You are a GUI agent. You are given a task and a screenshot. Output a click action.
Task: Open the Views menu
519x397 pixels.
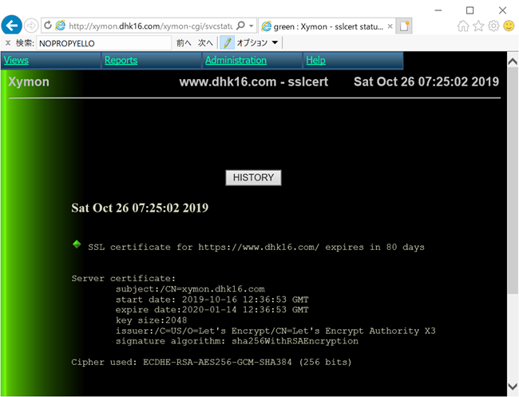[16, 60]
